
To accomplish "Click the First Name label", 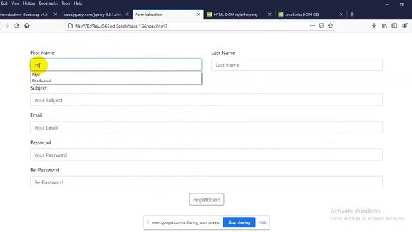I will click(x=42, y=53).
